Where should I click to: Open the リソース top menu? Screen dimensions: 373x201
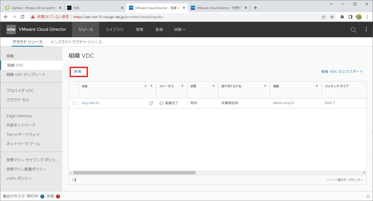[x=86, y=30]
